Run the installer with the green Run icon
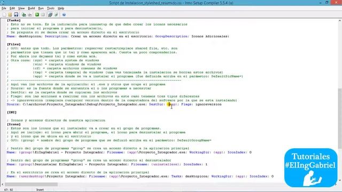This screenshot has width=342, height=192. coord(37,14)
